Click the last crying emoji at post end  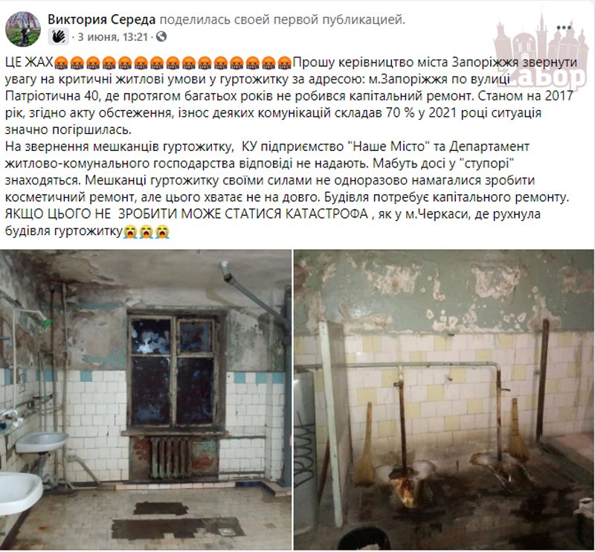coord(162,231)
